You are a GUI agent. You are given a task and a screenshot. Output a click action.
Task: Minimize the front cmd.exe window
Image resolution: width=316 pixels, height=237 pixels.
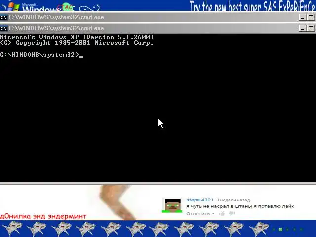click(303, 28)
